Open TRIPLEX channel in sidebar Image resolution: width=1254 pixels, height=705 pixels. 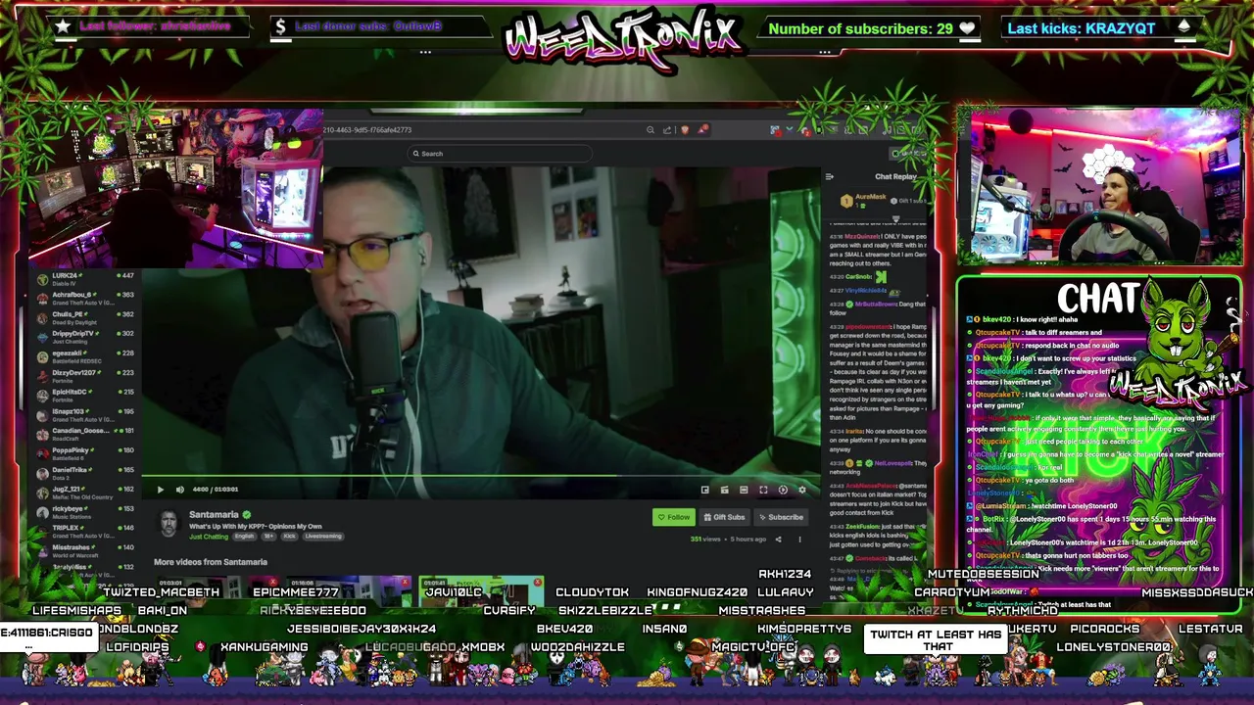(x=84, y=532)
